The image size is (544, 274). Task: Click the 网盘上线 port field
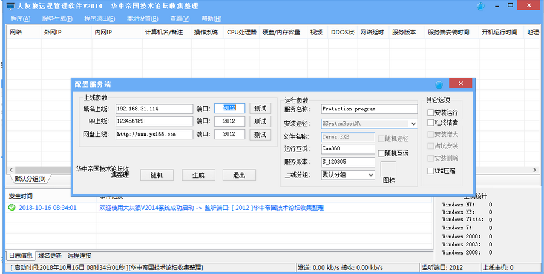[x=230, y=134]
